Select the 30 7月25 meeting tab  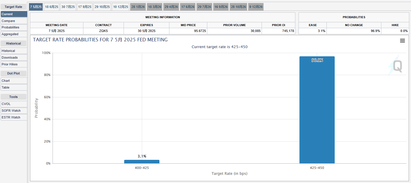pos(68,7)
